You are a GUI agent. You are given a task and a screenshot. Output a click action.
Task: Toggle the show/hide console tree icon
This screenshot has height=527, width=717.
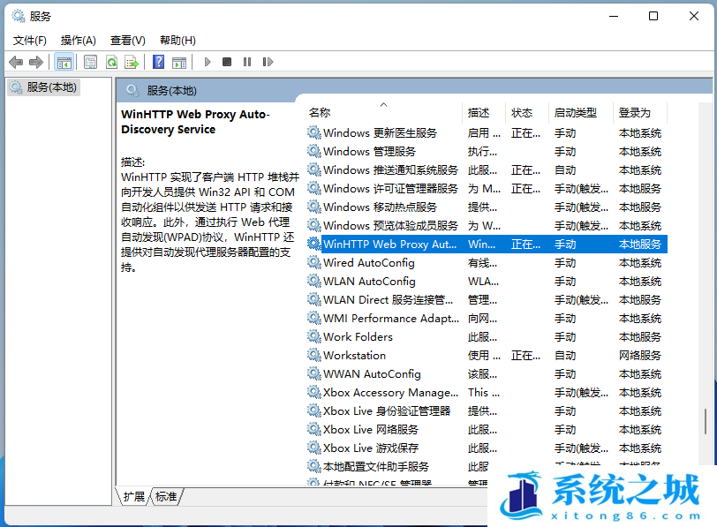click(x=64, y=62)
